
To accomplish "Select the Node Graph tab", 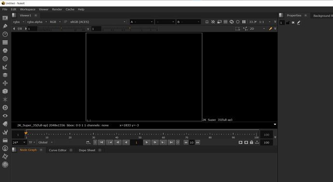I will point(28,150).
